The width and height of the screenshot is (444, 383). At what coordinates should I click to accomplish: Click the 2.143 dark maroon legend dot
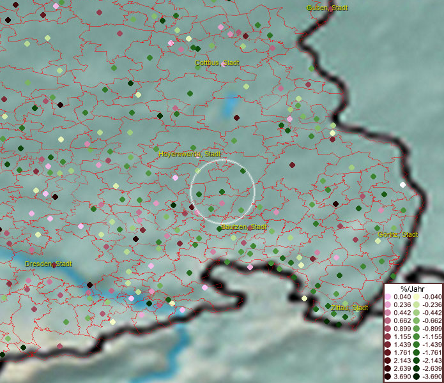coord(388,361)
